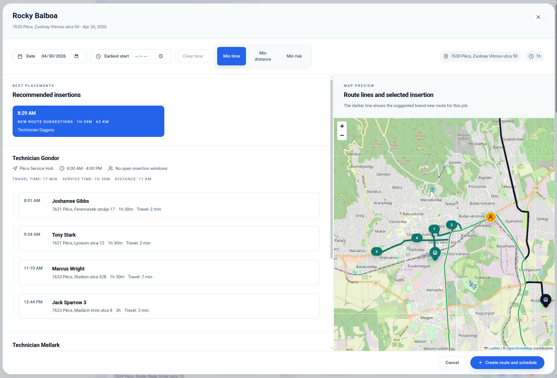Click the placements list scrollbar

[x=331, y=169]
